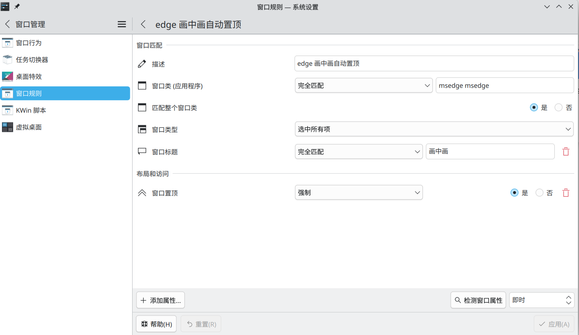Screen dimensions: 579x335
Task: Open the 窗口置顶 强制 dropdown
Action: (359, 193)
